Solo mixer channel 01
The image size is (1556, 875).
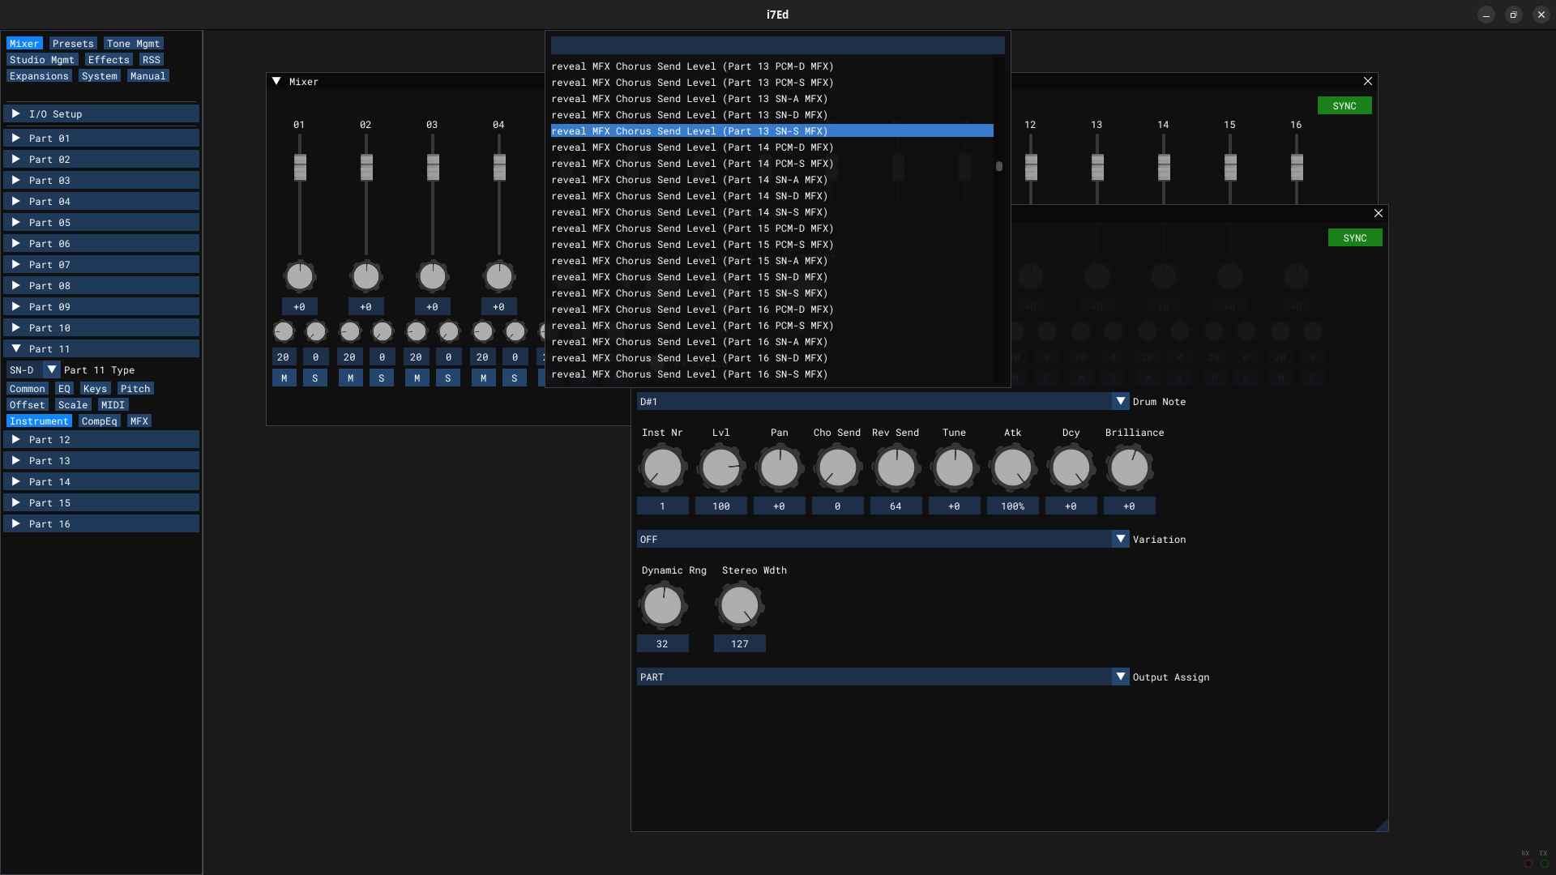point(315,378)
